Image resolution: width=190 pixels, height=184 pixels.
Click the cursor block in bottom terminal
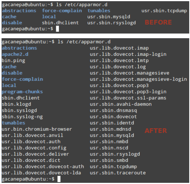pos(59,179)
